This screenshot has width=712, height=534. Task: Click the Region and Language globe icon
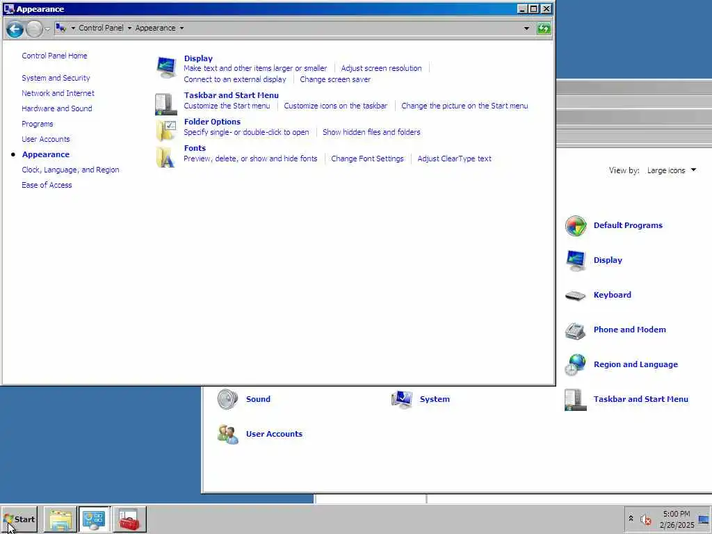(575, 365)
